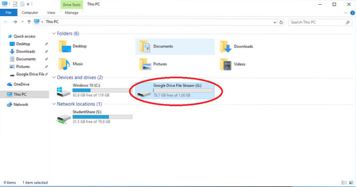Open the recent locations dropdown arrow

(x=22, y=22)
